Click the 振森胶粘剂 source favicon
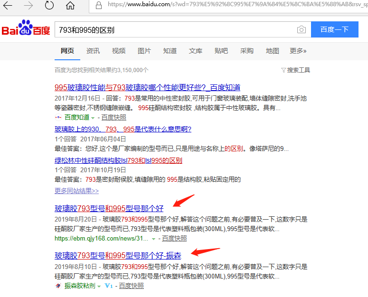Image resolution: width=368 pixels, height=297 pixels. [58, 286]
